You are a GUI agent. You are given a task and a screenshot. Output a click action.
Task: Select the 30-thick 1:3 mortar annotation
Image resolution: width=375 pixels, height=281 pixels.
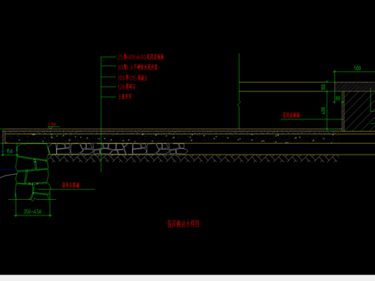click(x=137, y=67)
